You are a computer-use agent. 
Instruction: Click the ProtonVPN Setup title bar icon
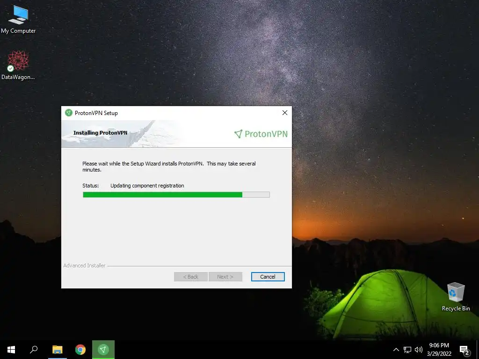69,113
